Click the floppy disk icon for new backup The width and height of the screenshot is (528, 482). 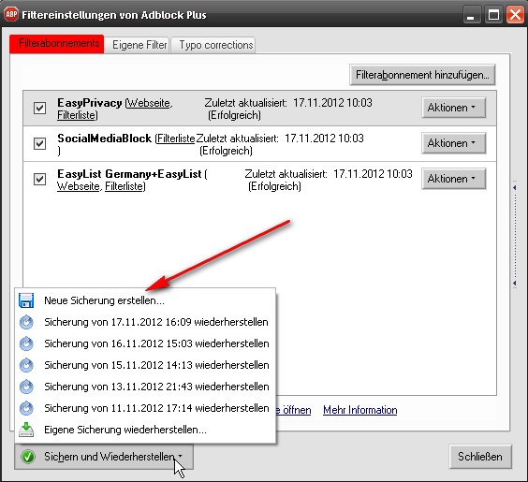coord(26,300)
